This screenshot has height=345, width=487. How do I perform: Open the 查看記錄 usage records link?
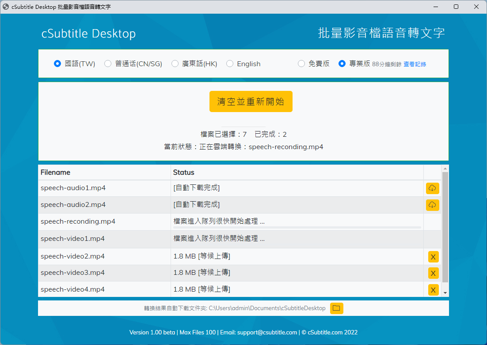415,64
